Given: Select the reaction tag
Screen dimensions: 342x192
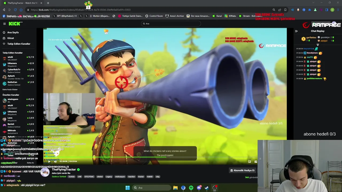Looking at the screenshot, I should [131, 177].
